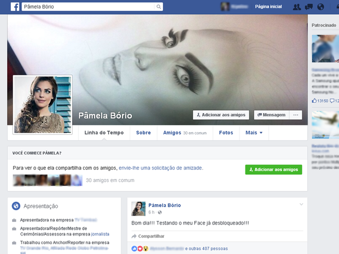Click the search magnifier icon
339x254 pixels.
(159, 7)
